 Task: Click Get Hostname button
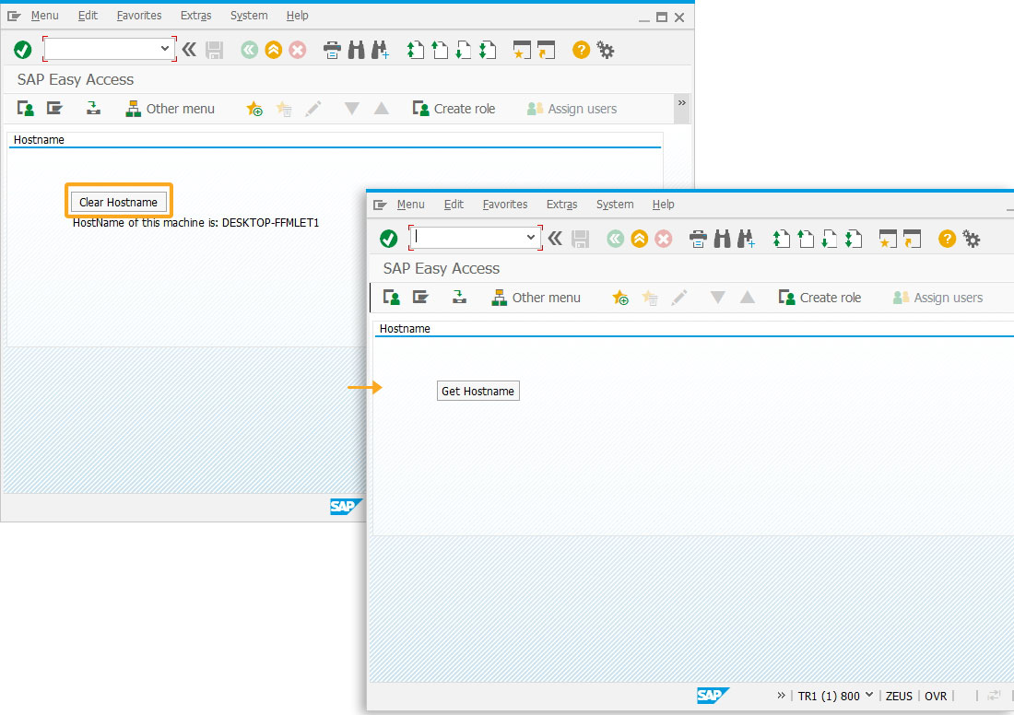478,391
